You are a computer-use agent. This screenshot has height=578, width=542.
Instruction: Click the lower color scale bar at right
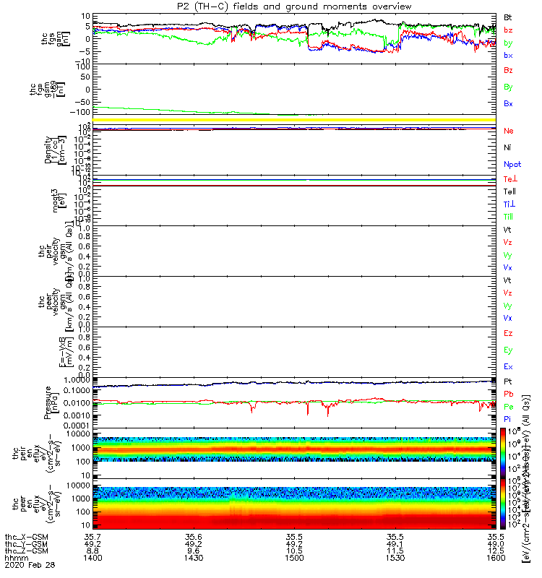[503, 504]
